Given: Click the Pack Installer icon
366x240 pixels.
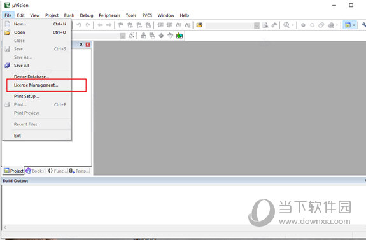Looking at the screenshot, I should tap(179, 36).
